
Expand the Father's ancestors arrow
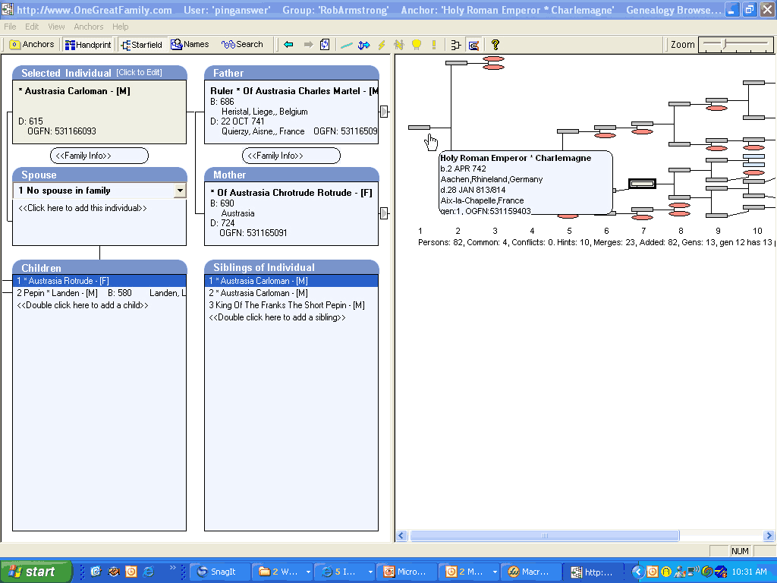tap(383, 112)
